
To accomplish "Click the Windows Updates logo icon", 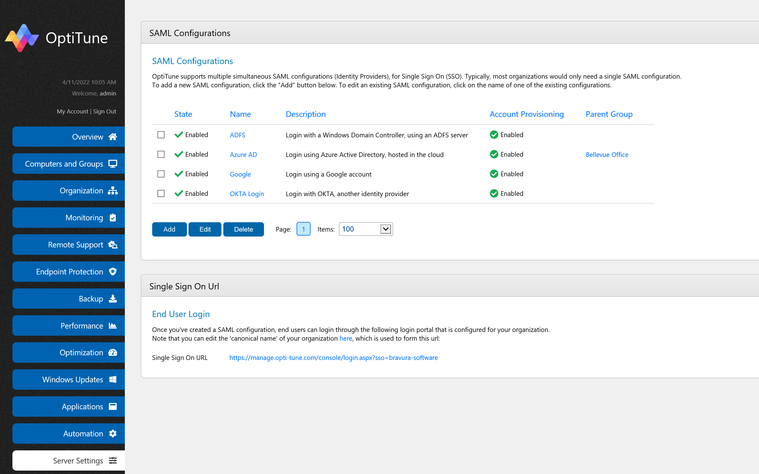I will 113,380.
